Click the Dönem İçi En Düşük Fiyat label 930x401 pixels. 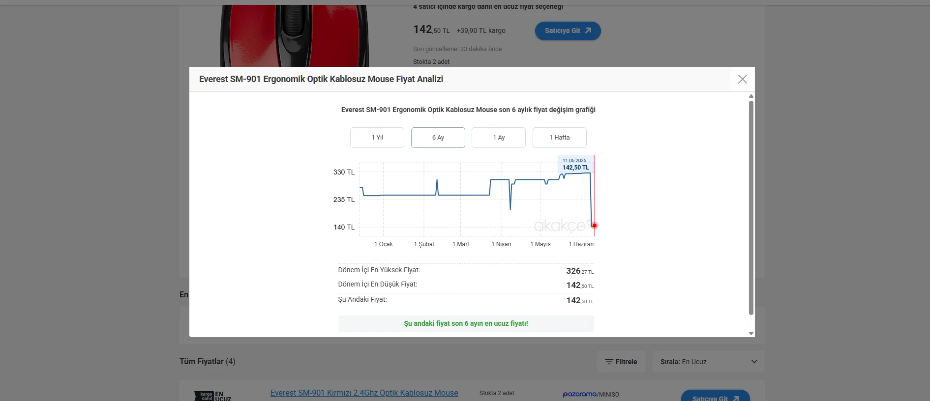tap(378, 284)
